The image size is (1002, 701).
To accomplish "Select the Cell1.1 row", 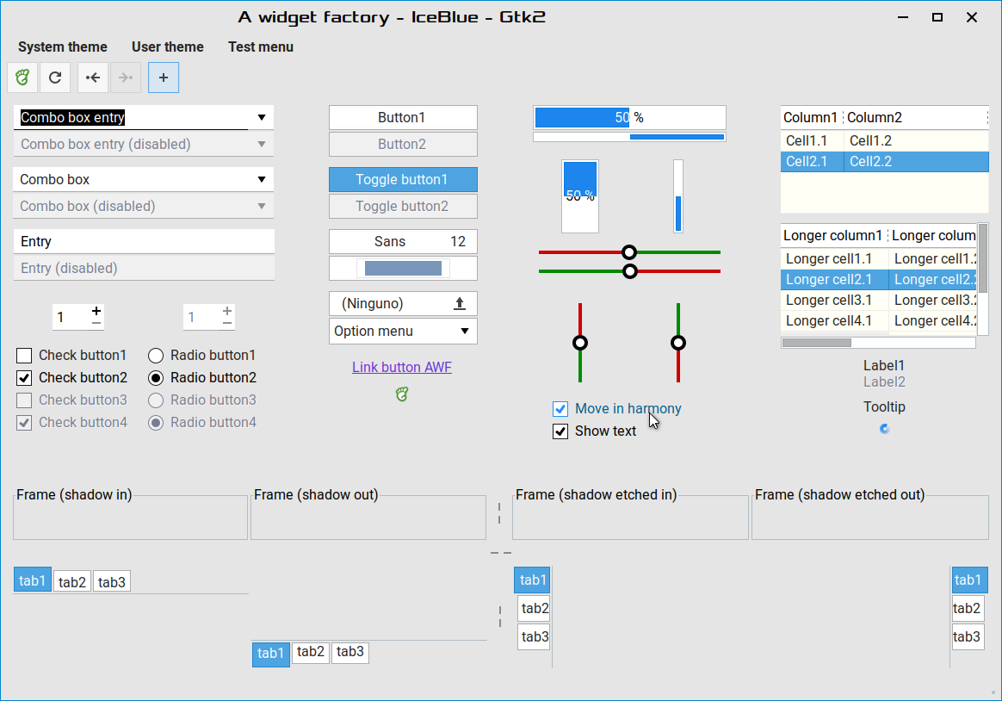I will pyautogui.click(x=884, y=140).
